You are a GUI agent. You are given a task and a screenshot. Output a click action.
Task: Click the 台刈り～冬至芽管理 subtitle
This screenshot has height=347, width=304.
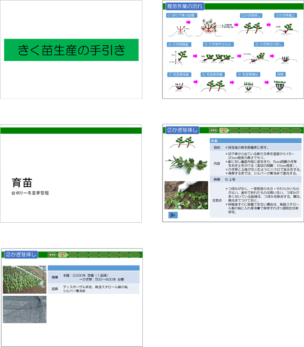(x=30, y=193)
